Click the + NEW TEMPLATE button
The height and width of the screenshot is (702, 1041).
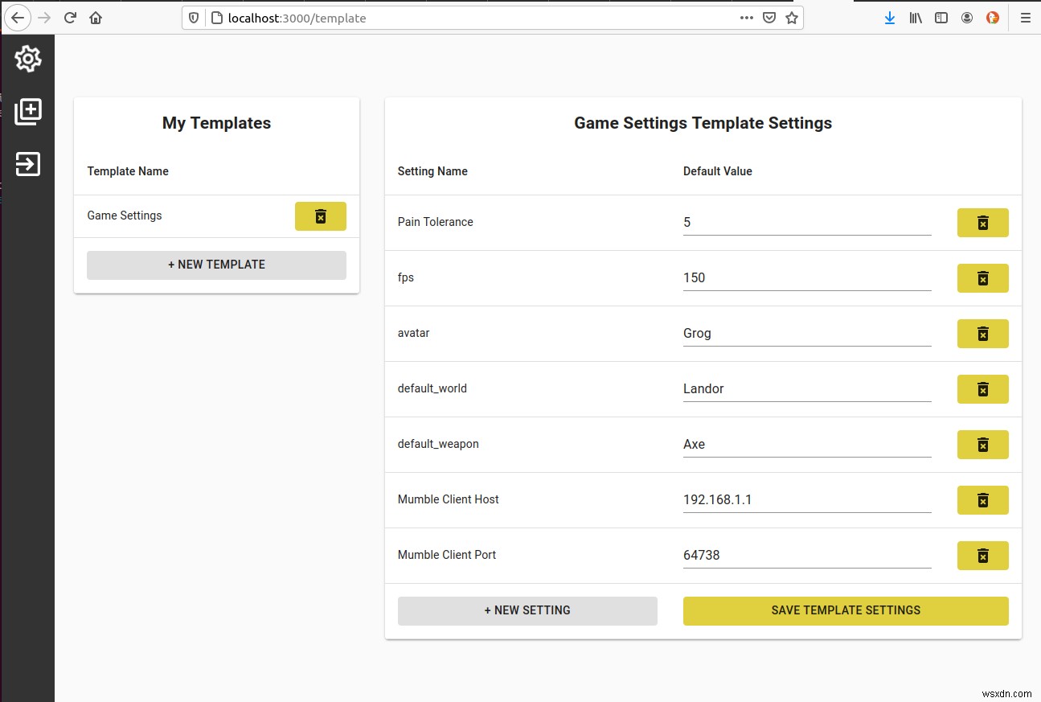(216, 265)
